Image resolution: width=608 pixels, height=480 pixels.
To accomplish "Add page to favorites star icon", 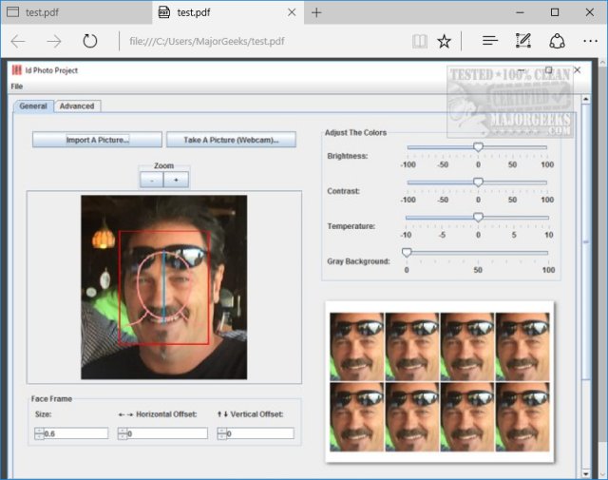I will click(x=444, y=41).
